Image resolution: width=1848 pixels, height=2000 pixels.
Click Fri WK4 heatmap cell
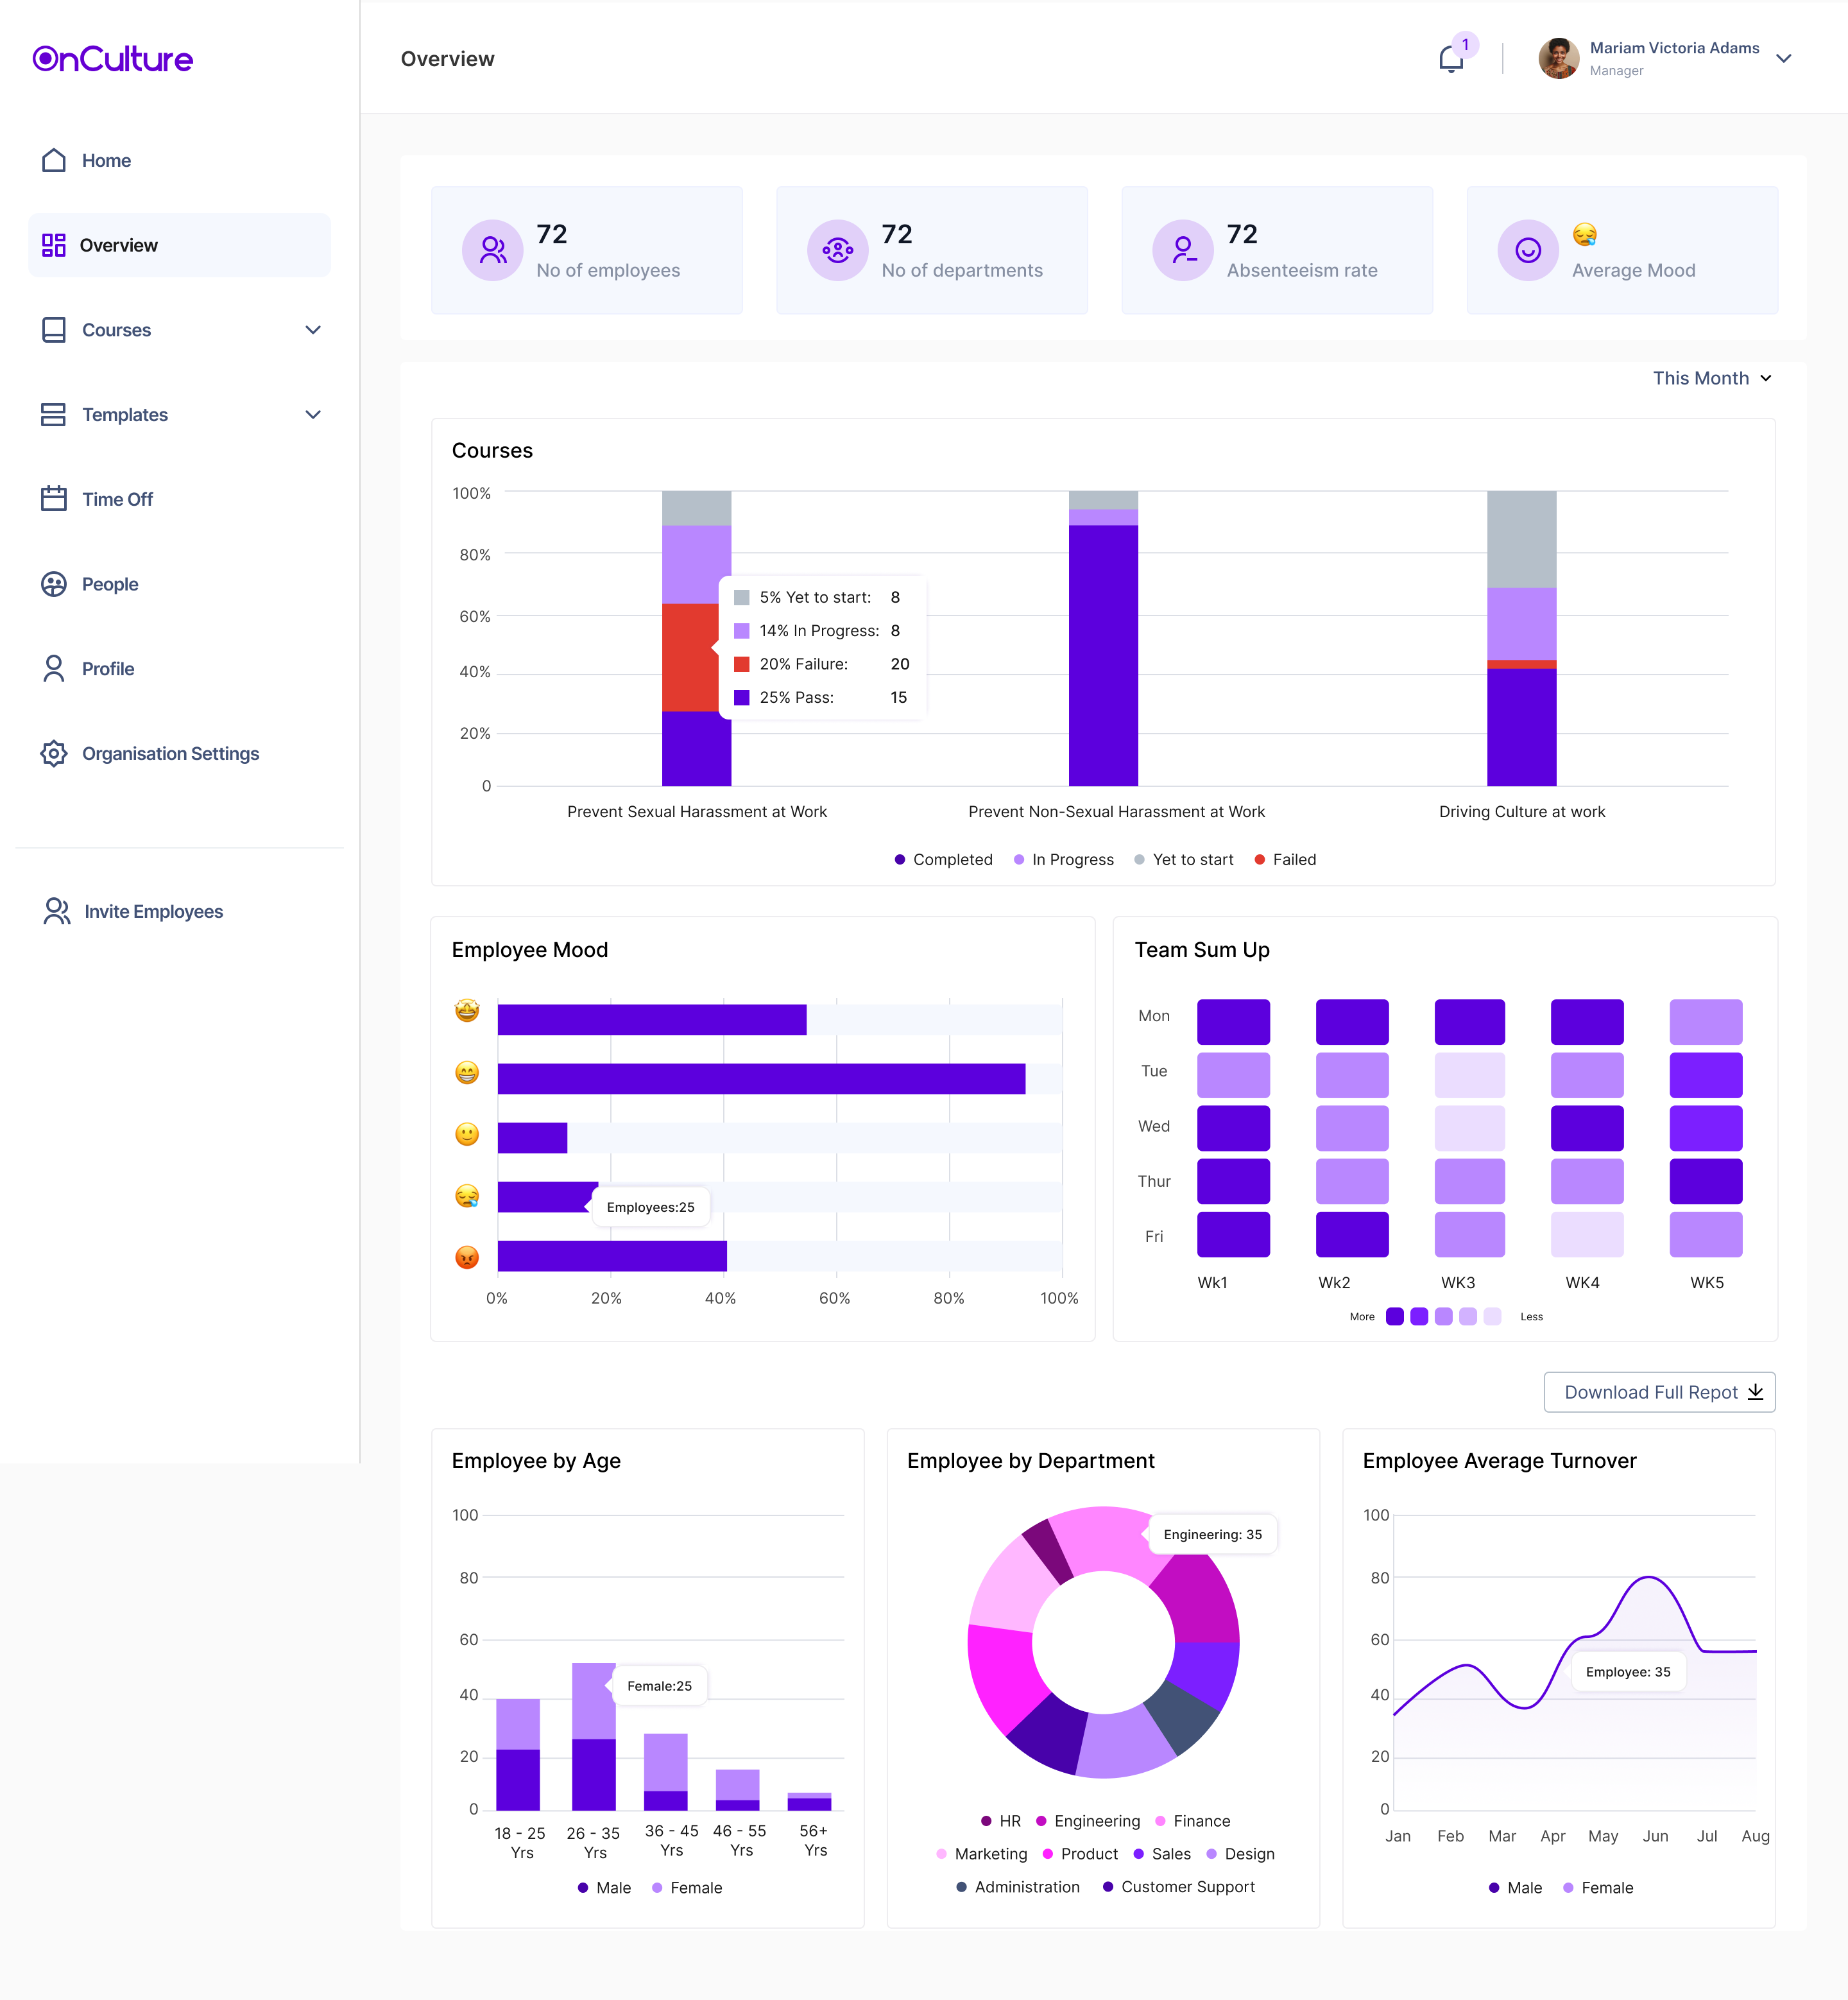tap(1587, 1235)
